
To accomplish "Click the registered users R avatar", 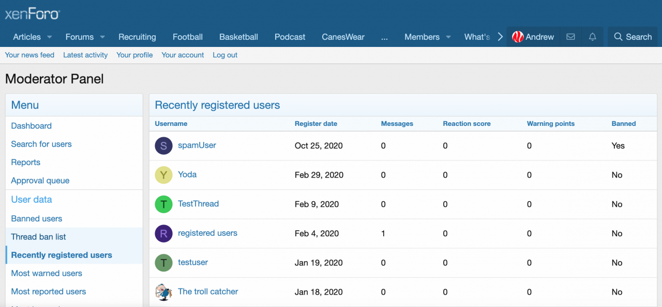I will pos(163,233).
